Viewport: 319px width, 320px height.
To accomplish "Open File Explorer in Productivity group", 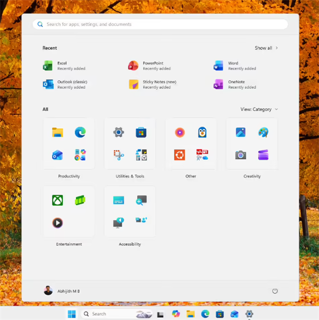I will click(57, 132).
